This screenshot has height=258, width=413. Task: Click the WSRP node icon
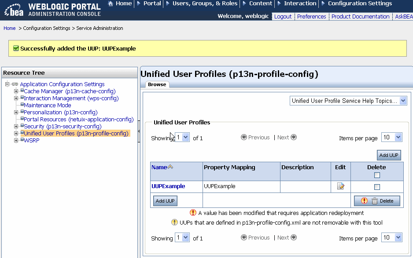22,140
